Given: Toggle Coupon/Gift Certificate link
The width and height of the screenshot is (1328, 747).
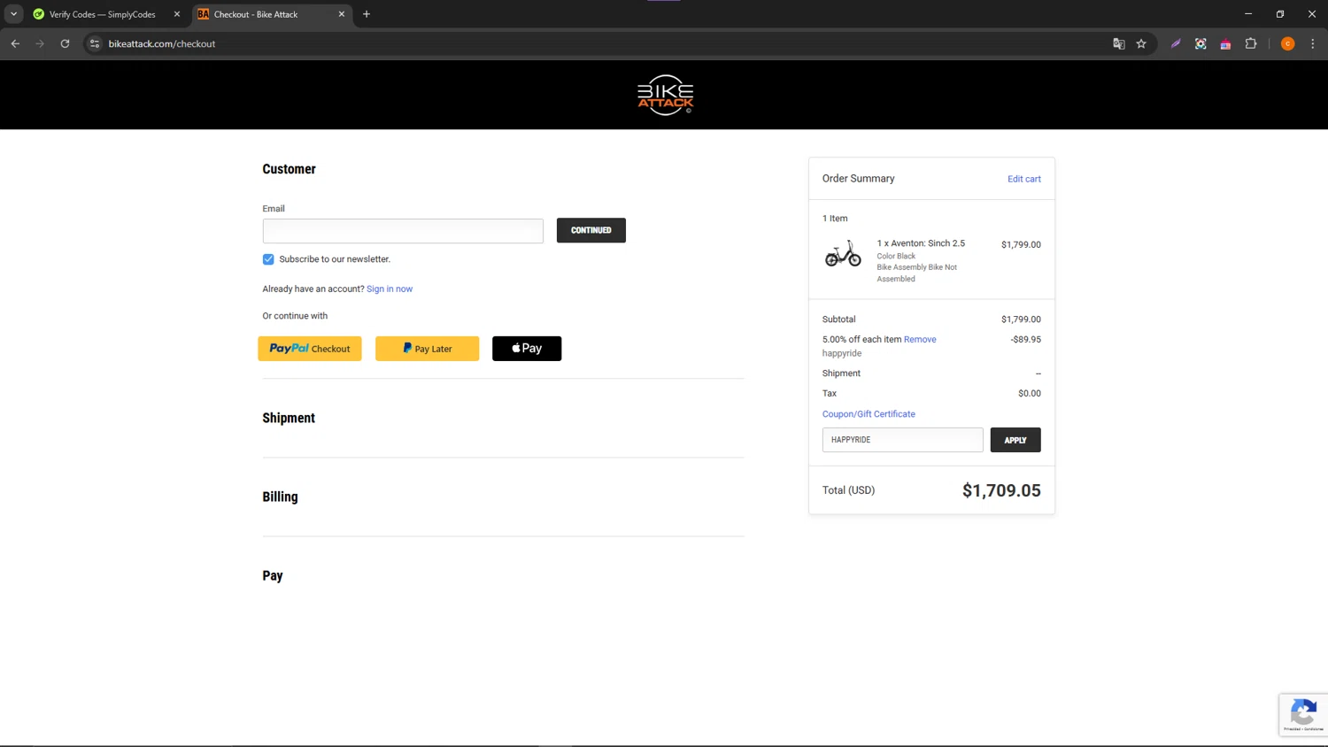Looking at the screenshot, I should tap(869, 414).
